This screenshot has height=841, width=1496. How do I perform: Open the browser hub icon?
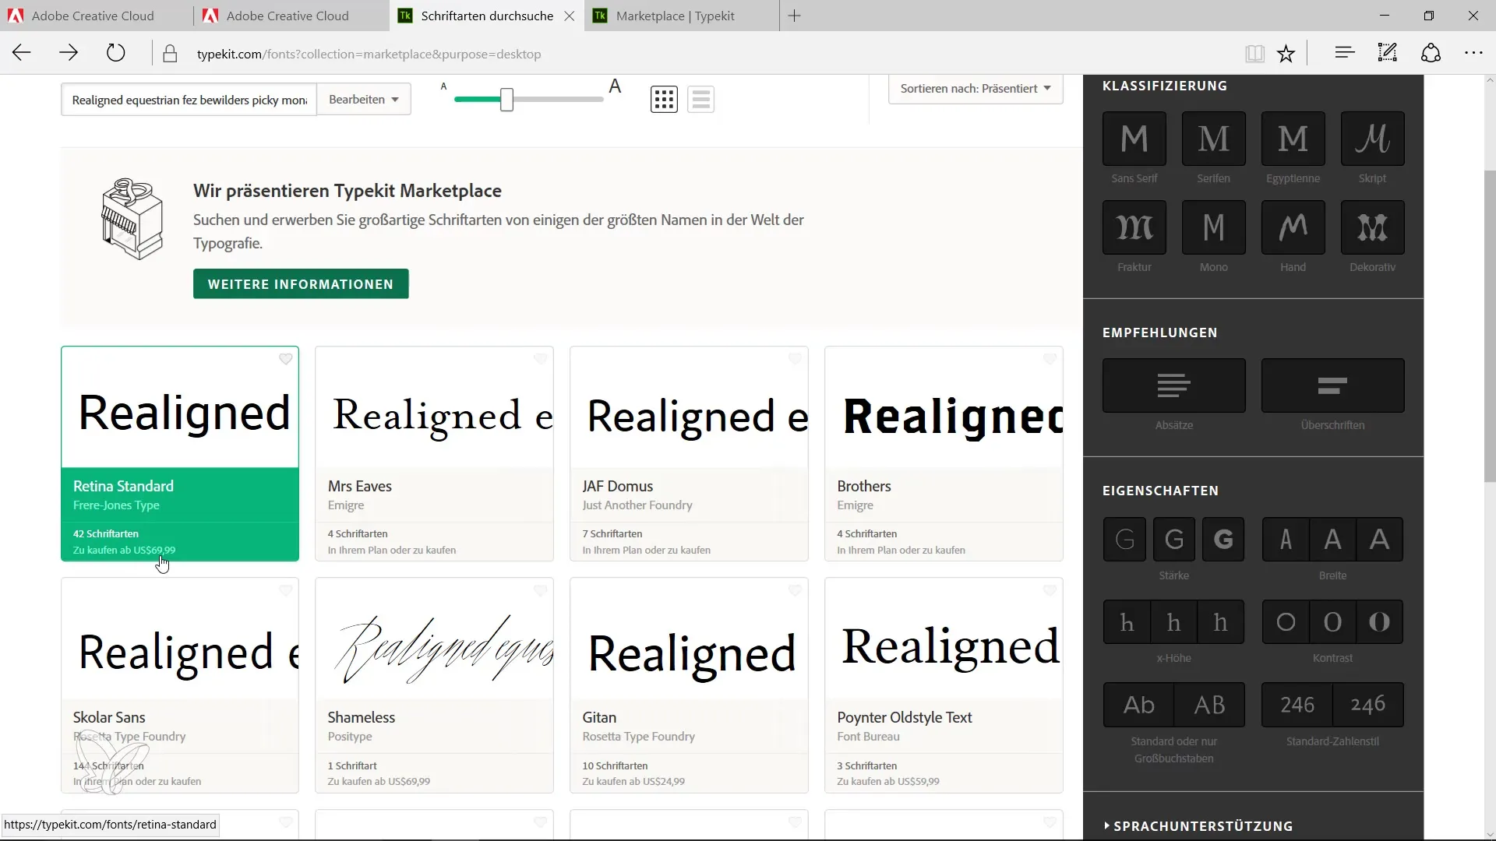(x=1344, y=53)
